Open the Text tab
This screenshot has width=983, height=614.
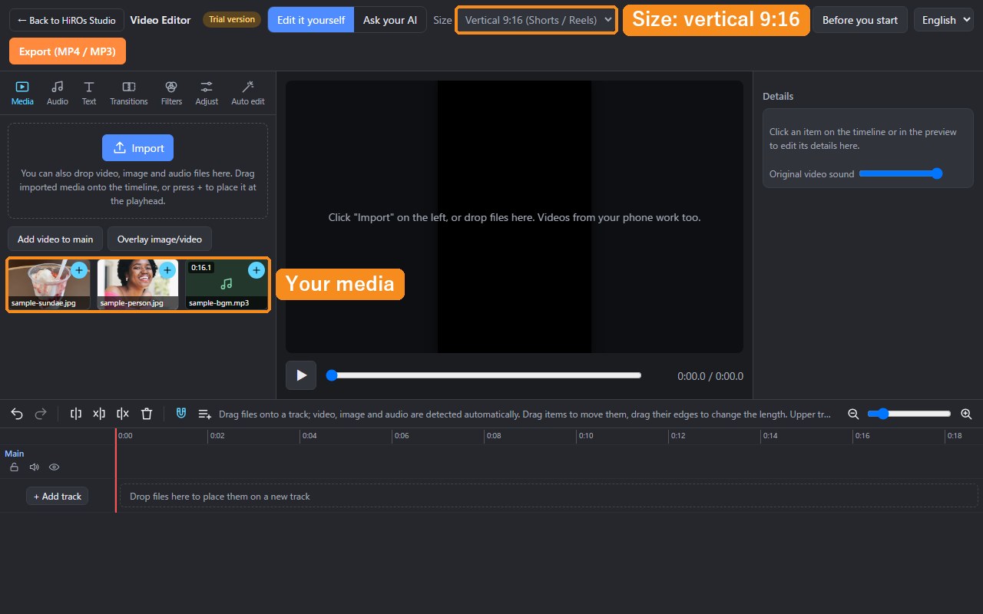coord(89,93)
